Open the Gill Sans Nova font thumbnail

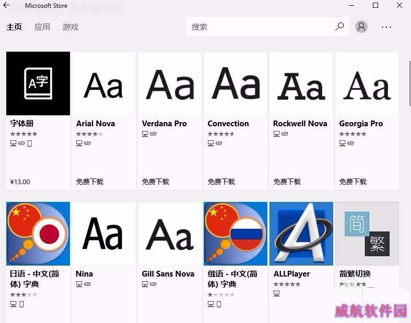[x=170, y=234]
